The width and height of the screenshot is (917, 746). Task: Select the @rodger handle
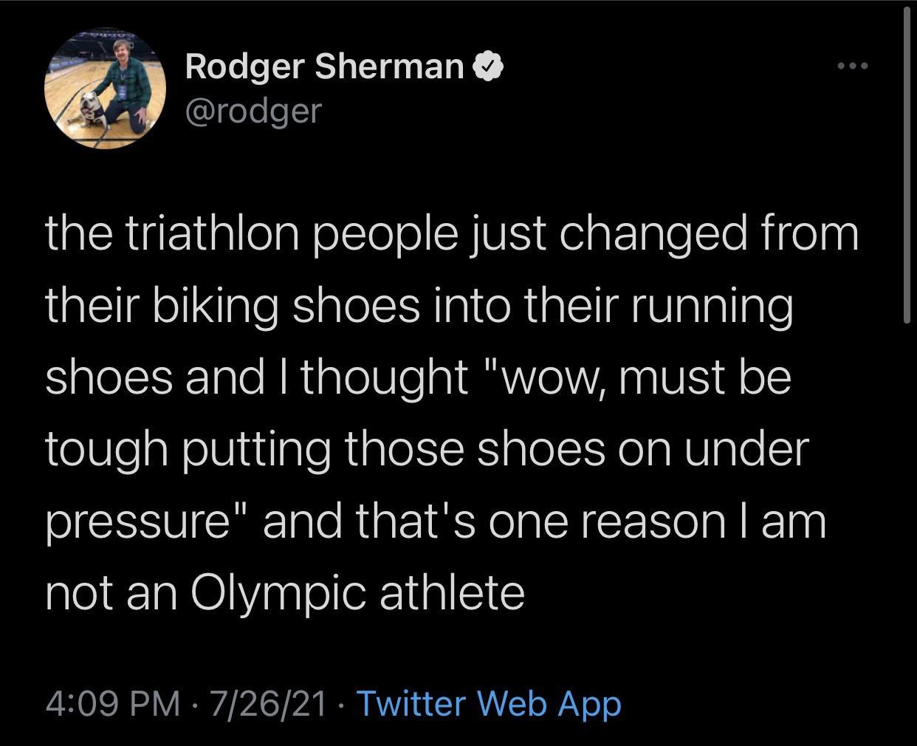coord(253,111)
